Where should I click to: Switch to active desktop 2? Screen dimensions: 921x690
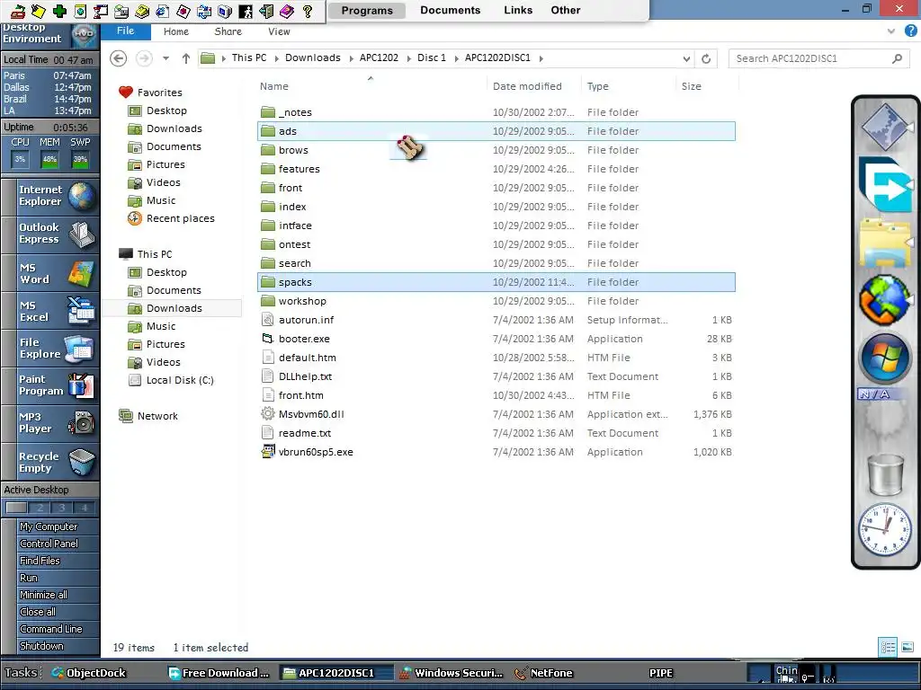40,508
